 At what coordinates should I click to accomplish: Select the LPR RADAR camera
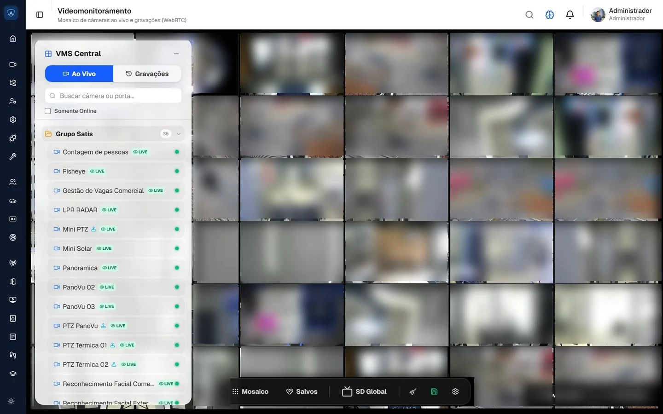pos(116,210)
